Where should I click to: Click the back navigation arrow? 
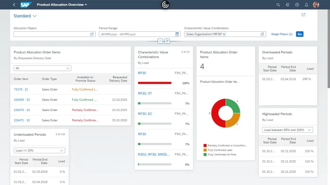coord(14,5)
